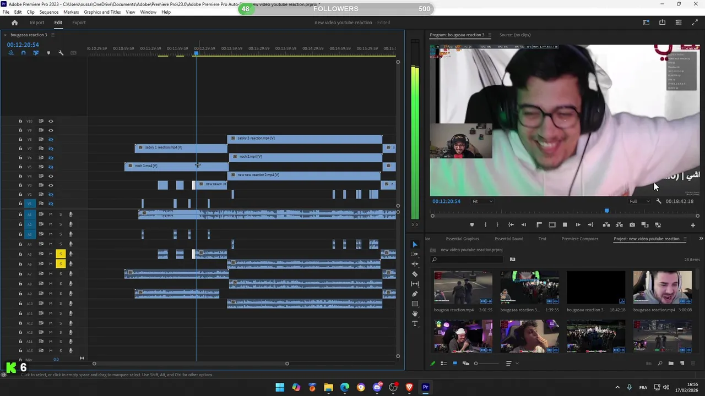Screen dimensions: 705x396
Task: Click the Program monitor scrub bar playhead
Action: [x=606, y=211]
